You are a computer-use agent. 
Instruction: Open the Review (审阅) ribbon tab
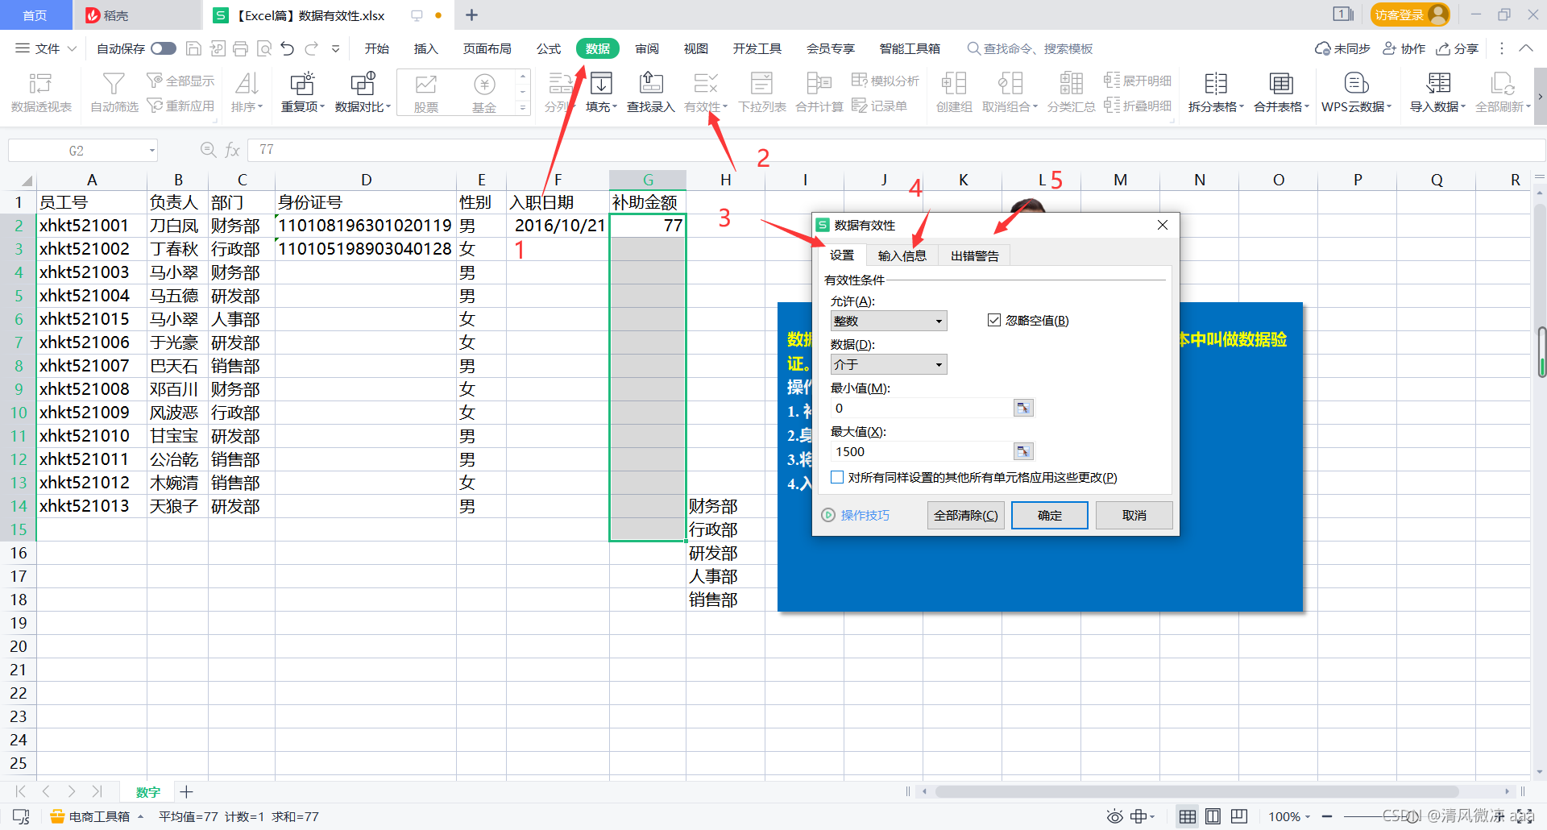[x=647, y=48]
